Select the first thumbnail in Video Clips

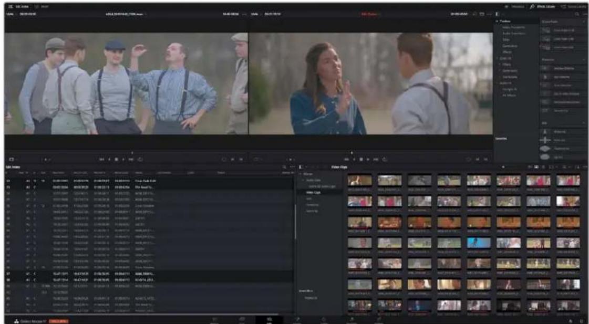359,181
